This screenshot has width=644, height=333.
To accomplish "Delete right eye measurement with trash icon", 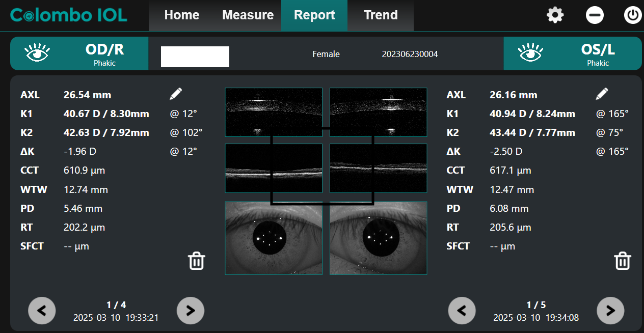I will 197,261.
